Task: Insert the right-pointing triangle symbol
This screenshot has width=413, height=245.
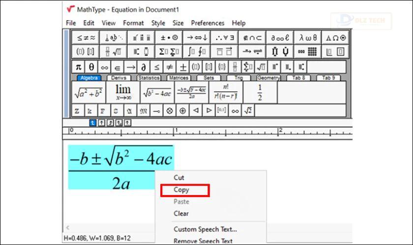Action: (209, 111)
